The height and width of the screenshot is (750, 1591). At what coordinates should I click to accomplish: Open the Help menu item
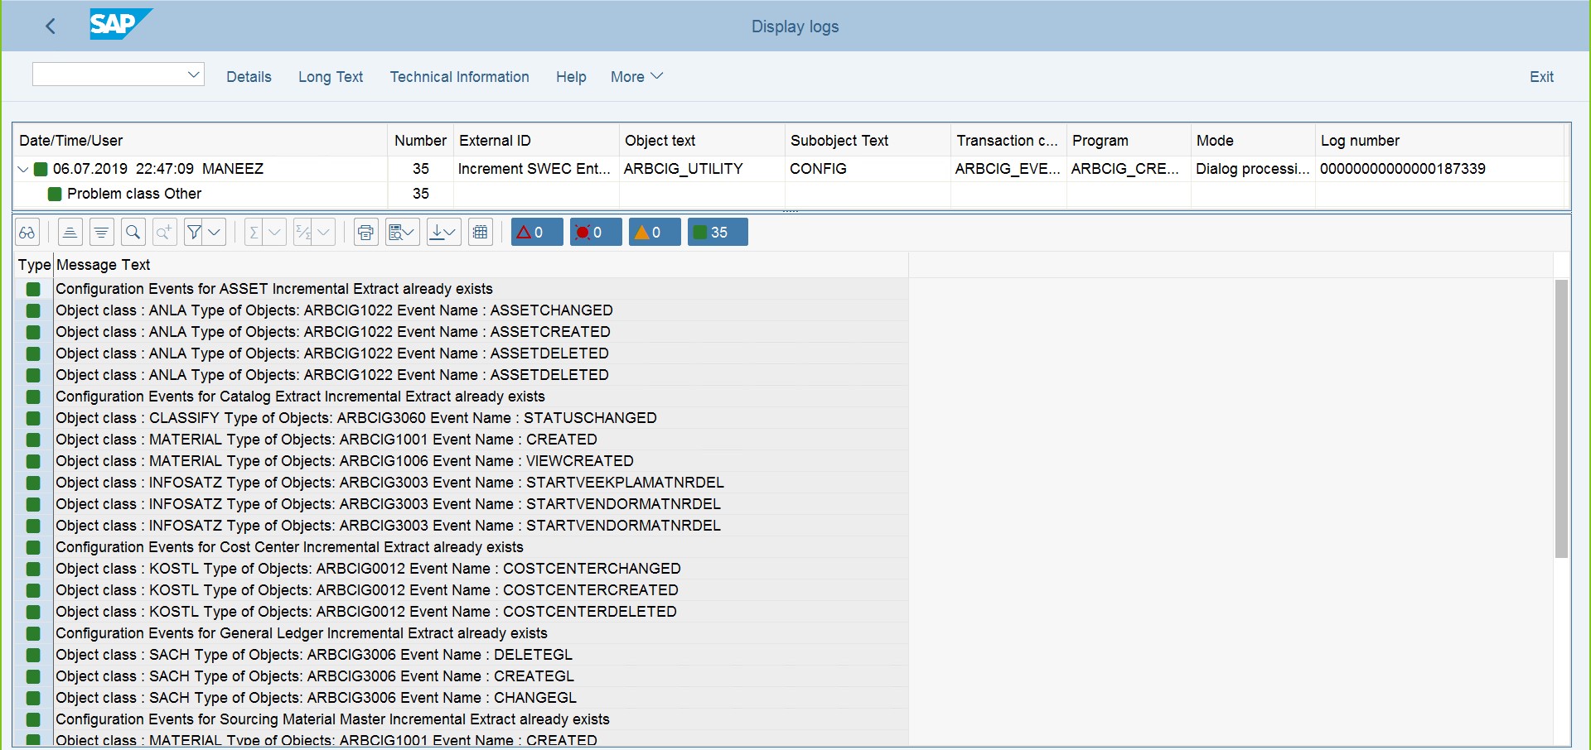point(571,76)
